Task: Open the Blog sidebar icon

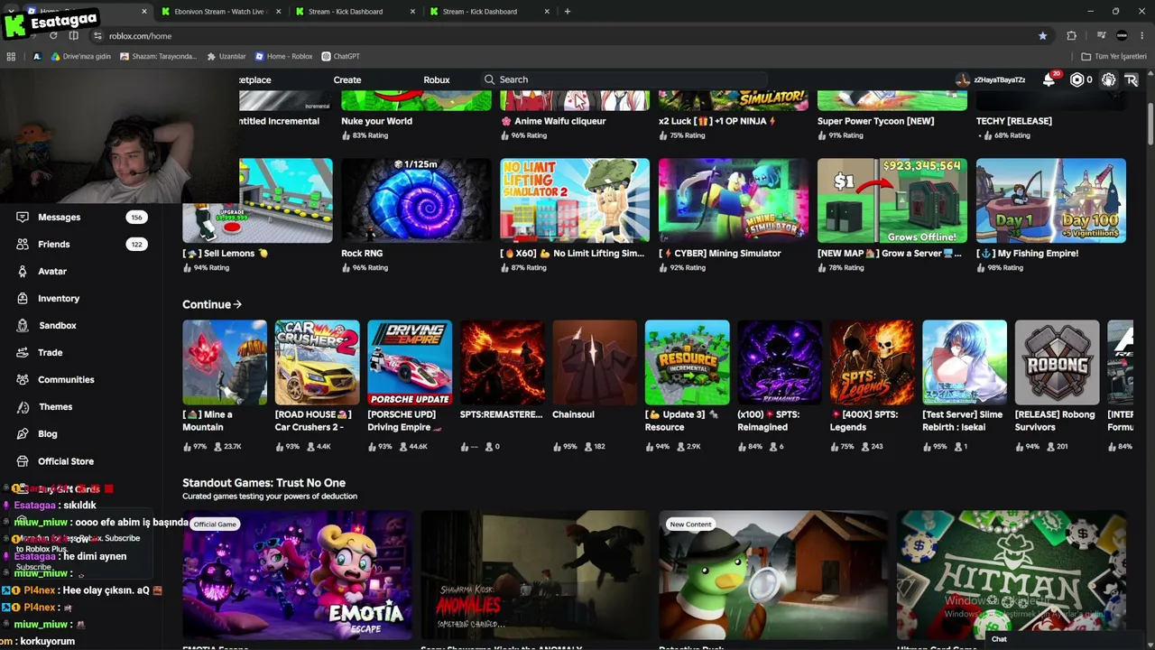Action: (22, 434)
